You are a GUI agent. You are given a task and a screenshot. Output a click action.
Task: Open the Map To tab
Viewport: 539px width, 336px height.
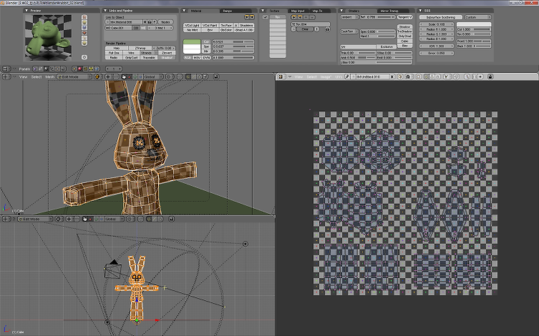coord(317,11)
